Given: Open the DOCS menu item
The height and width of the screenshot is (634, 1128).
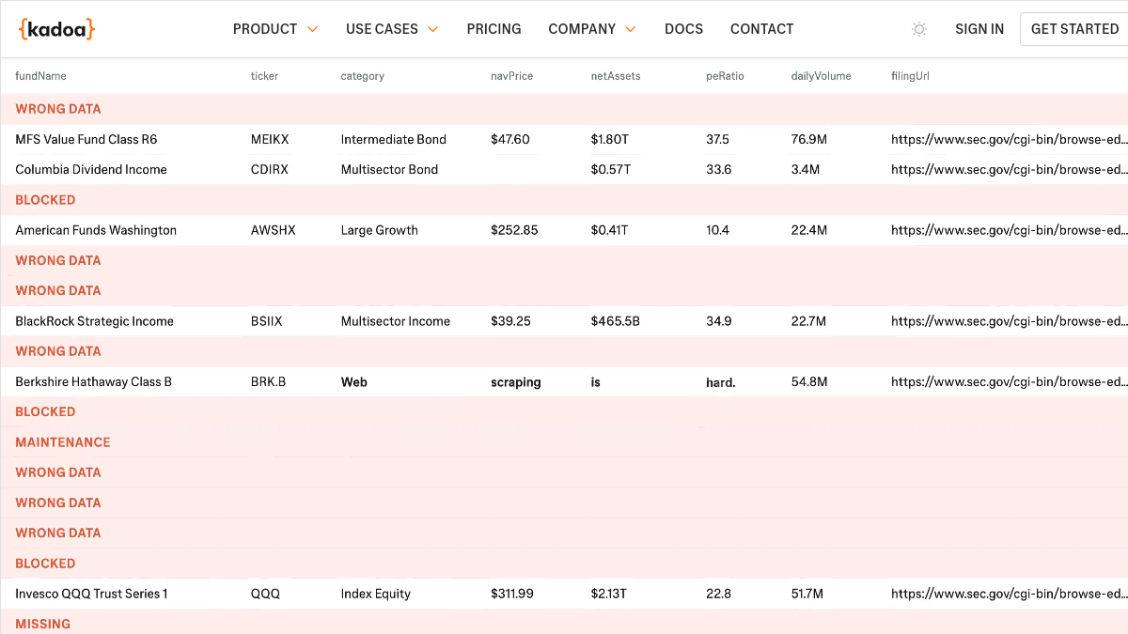Looking at the screenshot, I should click(x=683, y=29).
